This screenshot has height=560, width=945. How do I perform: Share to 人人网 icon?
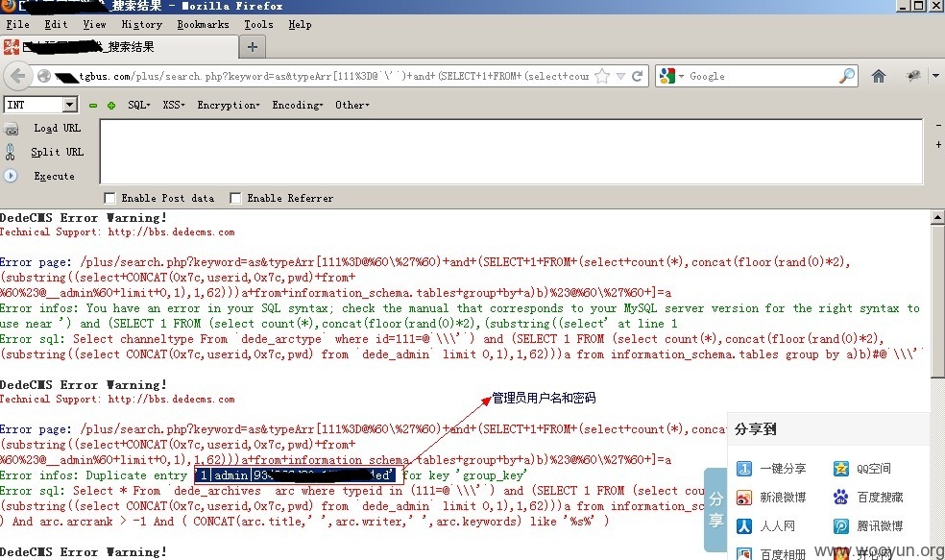click(x=744, y=526)
